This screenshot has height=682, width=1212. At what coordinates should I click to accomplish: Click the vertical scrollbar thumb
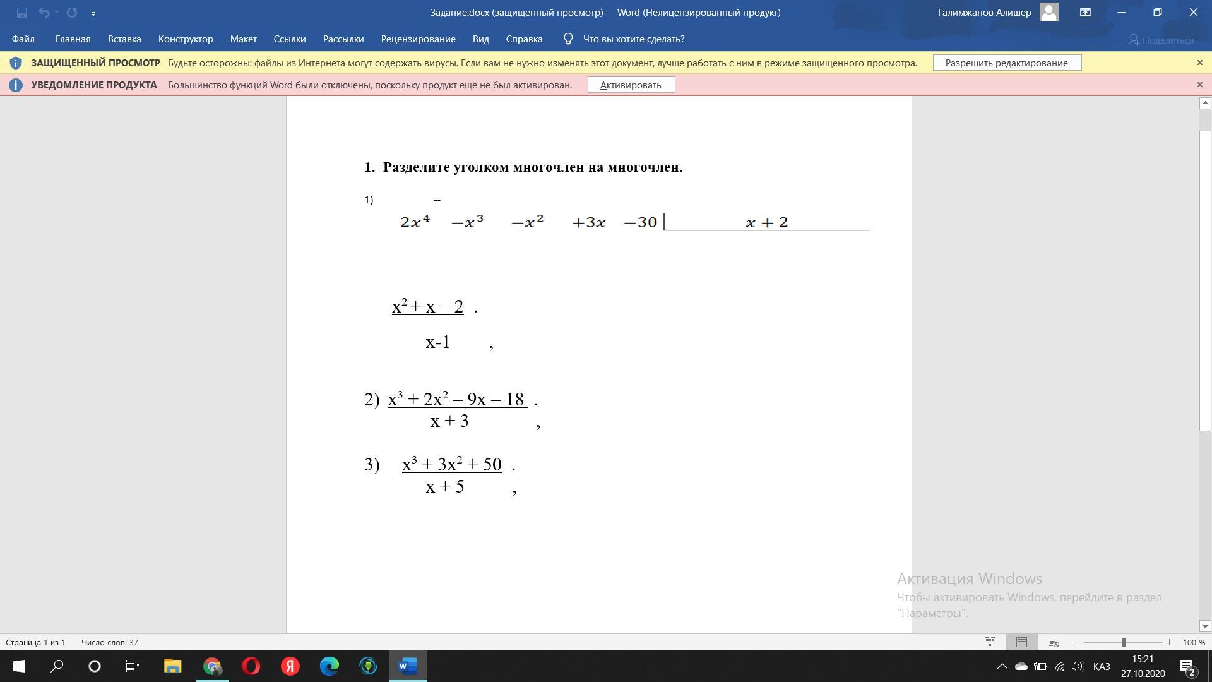coord(1205,281)
